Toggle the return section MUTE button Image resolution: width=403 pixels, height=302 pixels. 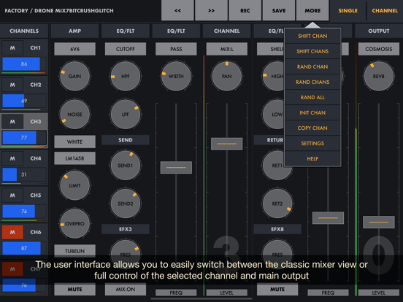point(277,289)
